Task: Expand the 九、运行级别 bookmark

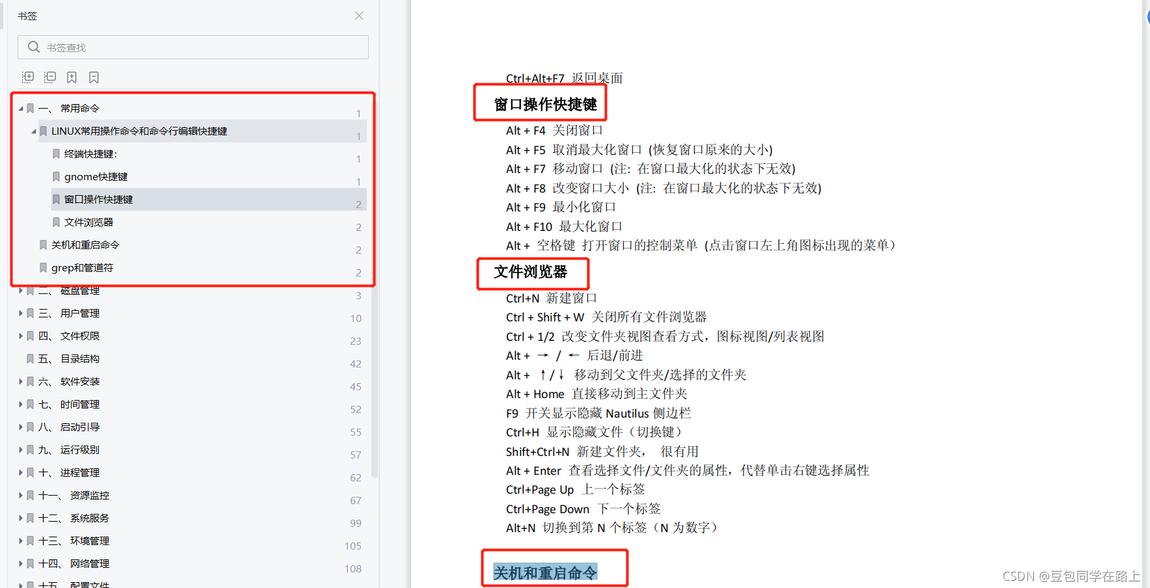Action: 21,449
